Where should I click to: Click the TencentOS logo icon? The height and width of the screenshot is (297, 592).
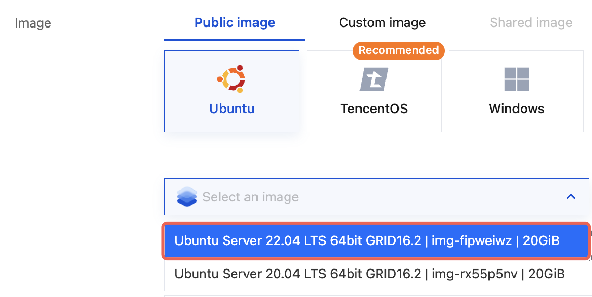[x=374, y=79]
